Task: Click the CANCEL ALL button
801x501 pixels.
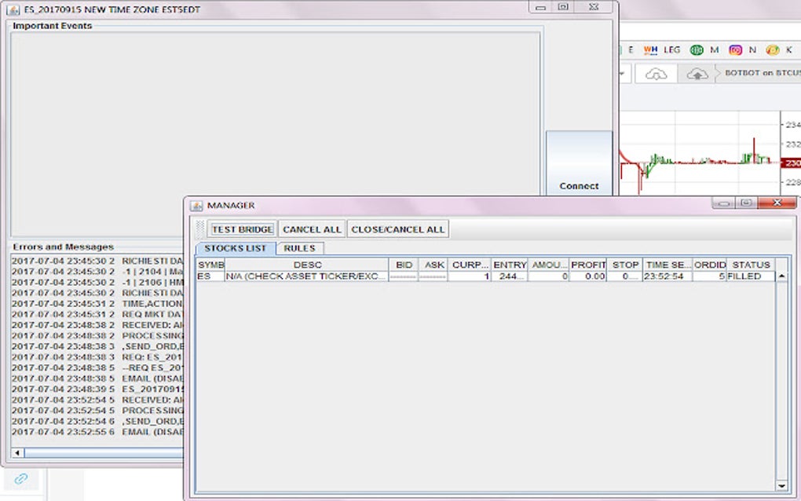Action: (312, 229)
